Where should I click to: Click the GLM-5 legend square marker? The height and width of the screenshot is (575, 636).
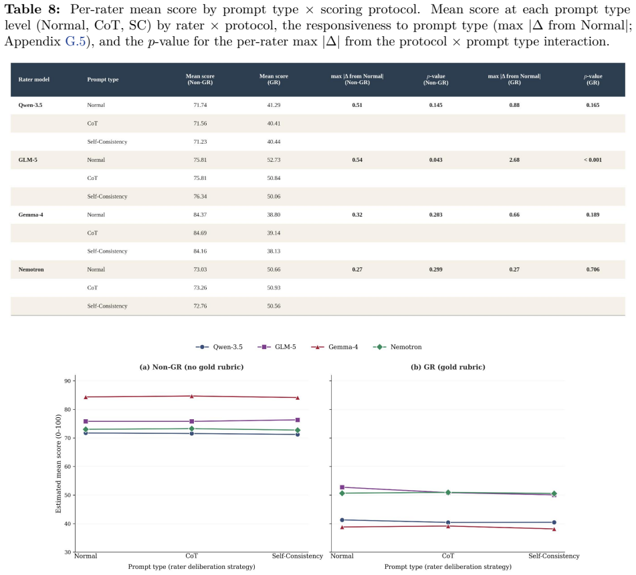pos(264,347)
